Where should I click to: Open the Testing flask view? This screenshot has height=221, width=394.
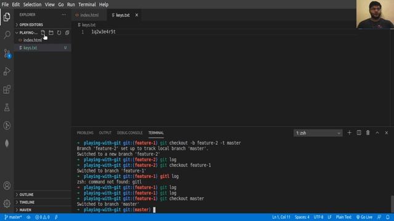(x=7, y=107)
